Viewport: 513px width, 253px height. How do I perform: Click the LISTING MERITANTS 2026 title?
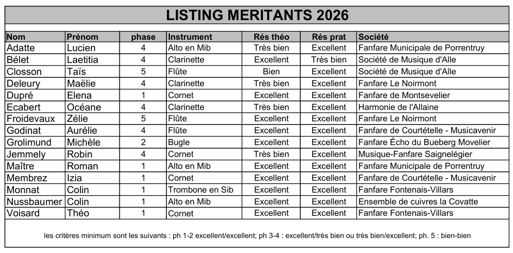(257, 15)
